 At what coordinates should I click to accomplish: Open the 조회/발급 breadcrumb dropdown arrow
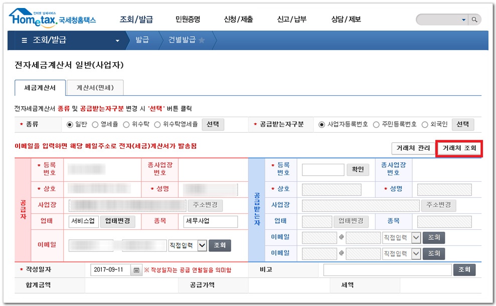tap(118, 41)
